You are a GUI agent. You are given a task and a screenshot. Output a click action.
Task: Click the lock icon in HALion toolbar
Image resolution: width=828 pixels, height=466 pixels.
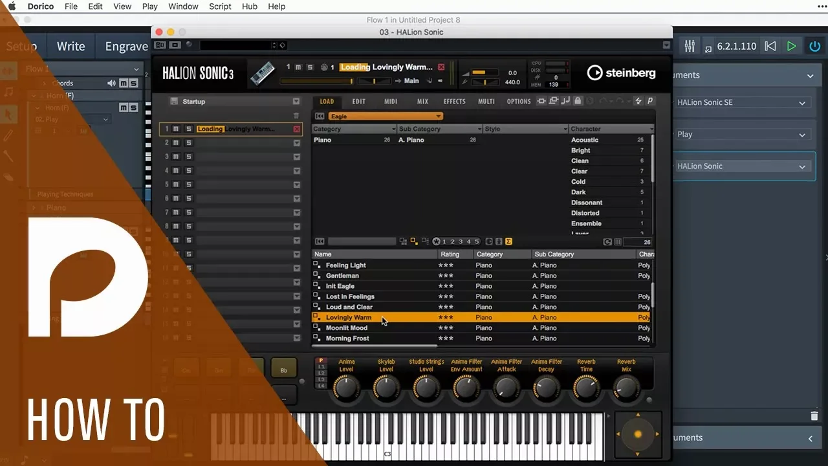578,101
